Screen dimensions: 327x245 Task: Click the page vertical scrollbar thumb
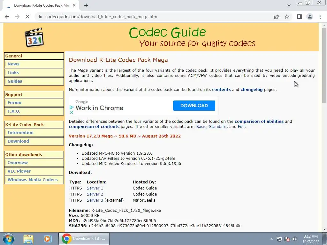(324, 66)
